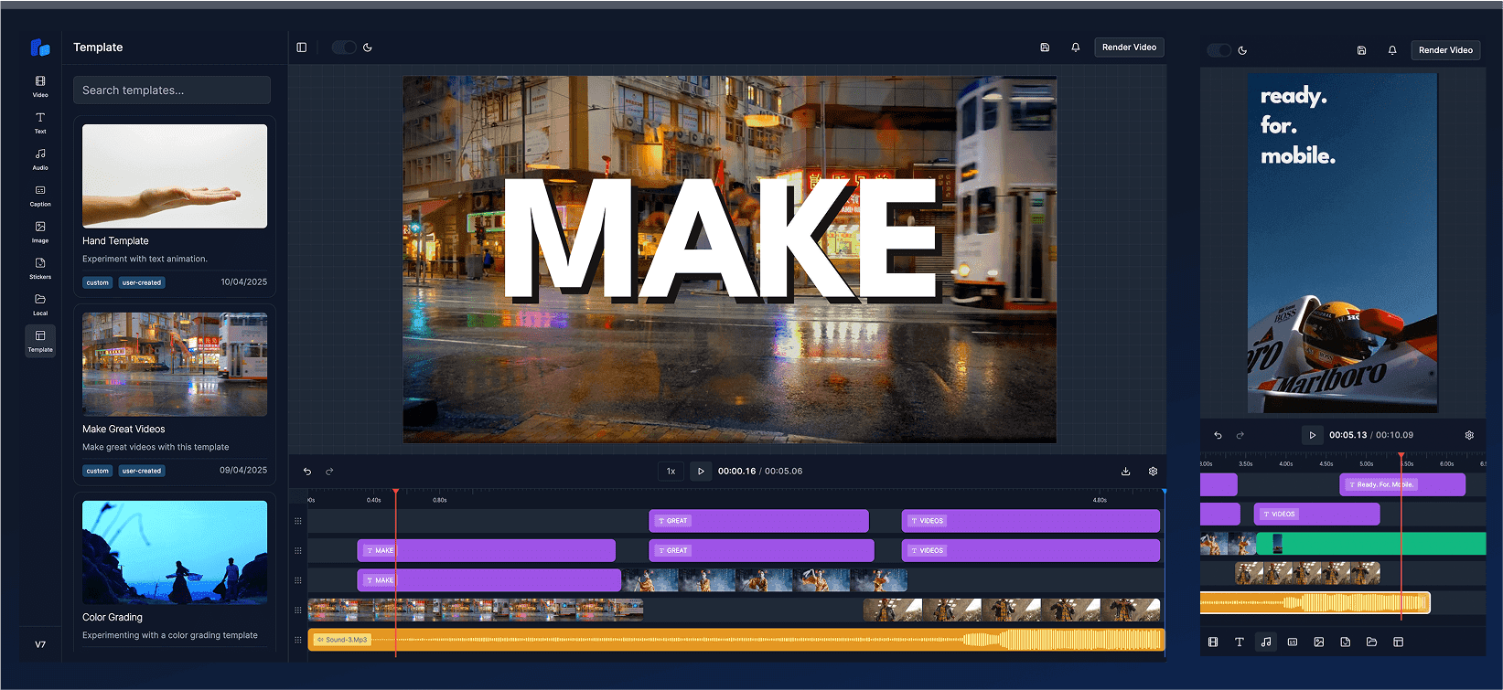Toggle the theme switch in the mobile preview panel
Viewport: 1503px width, 690px height.
pyautogui.click(x=1219, y=50)
